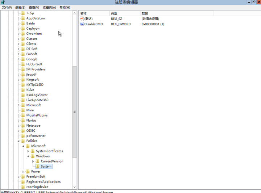This screenshot has height=193, width=261.
Task: Expand the SystemCertificates key arrow
Action: (28, 151)
